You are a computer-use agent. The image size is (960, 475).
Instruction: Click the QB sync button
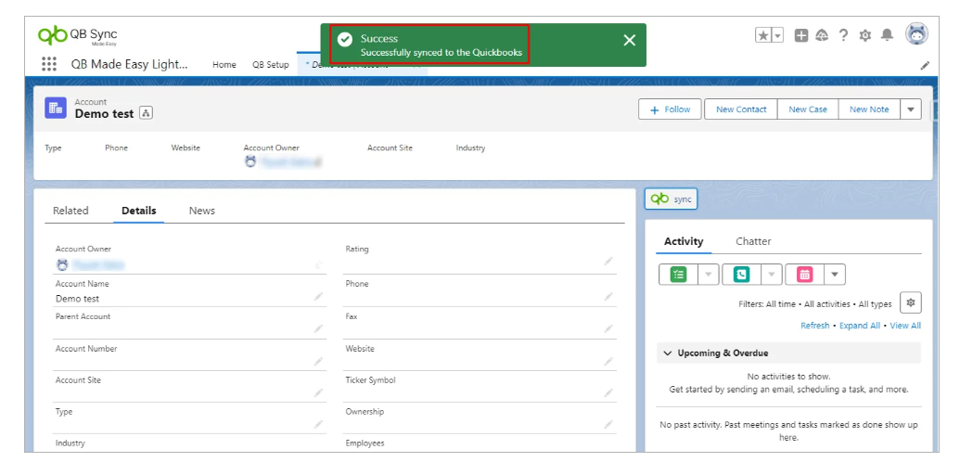pos(671,199)
